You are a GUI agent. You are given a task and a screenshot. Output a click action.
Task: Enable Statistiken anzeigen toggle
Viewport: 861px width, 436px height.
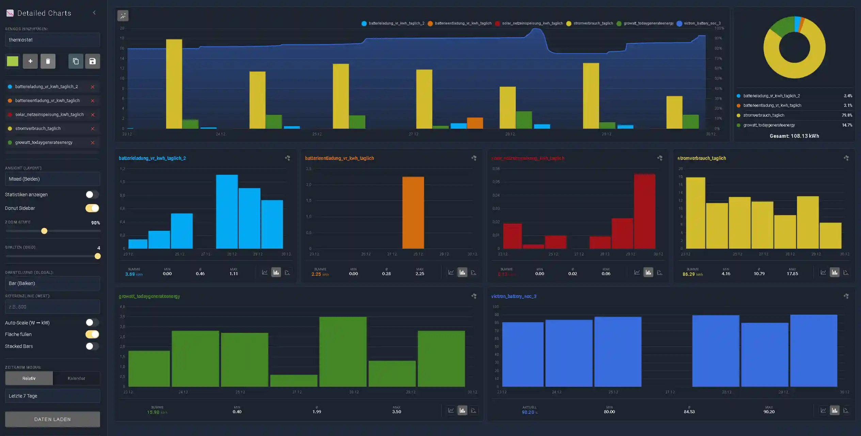[x=92, y=195]
